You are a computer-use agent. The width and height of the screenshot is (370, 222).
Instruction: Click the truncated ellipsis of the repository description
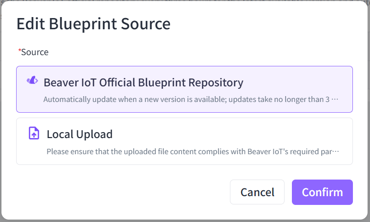point(335,100)
